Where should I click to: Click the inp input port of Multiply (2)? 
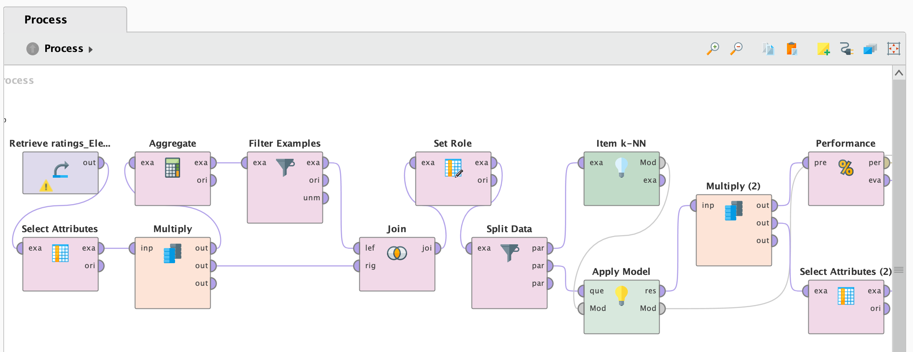coord(694,205)
